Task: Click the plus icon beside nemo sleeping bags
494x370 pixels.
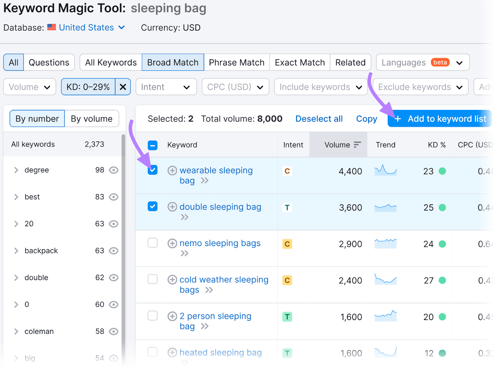Action: click(172, 243)
